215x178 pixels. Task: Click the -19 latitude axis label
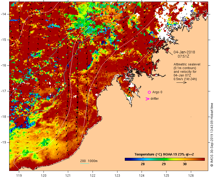point(3,142)
